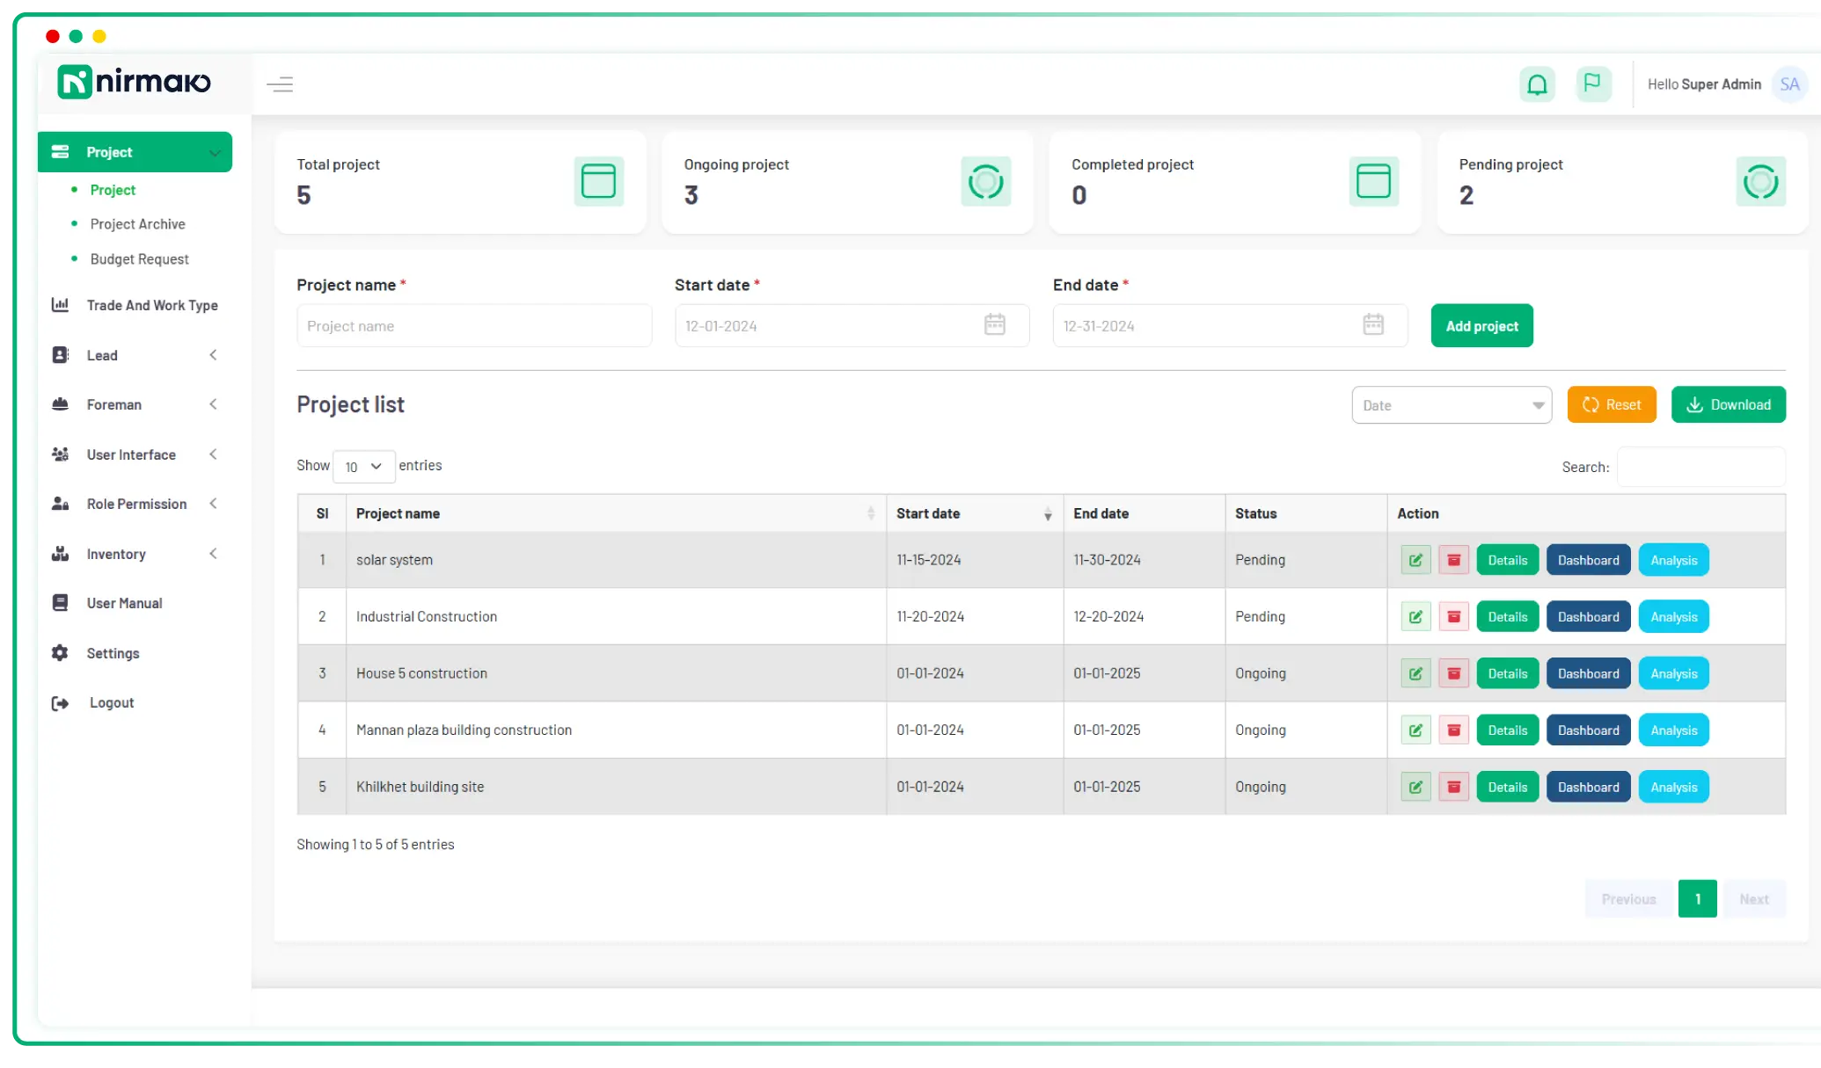Edit the Khilkhet building site project

point(1415,787)
